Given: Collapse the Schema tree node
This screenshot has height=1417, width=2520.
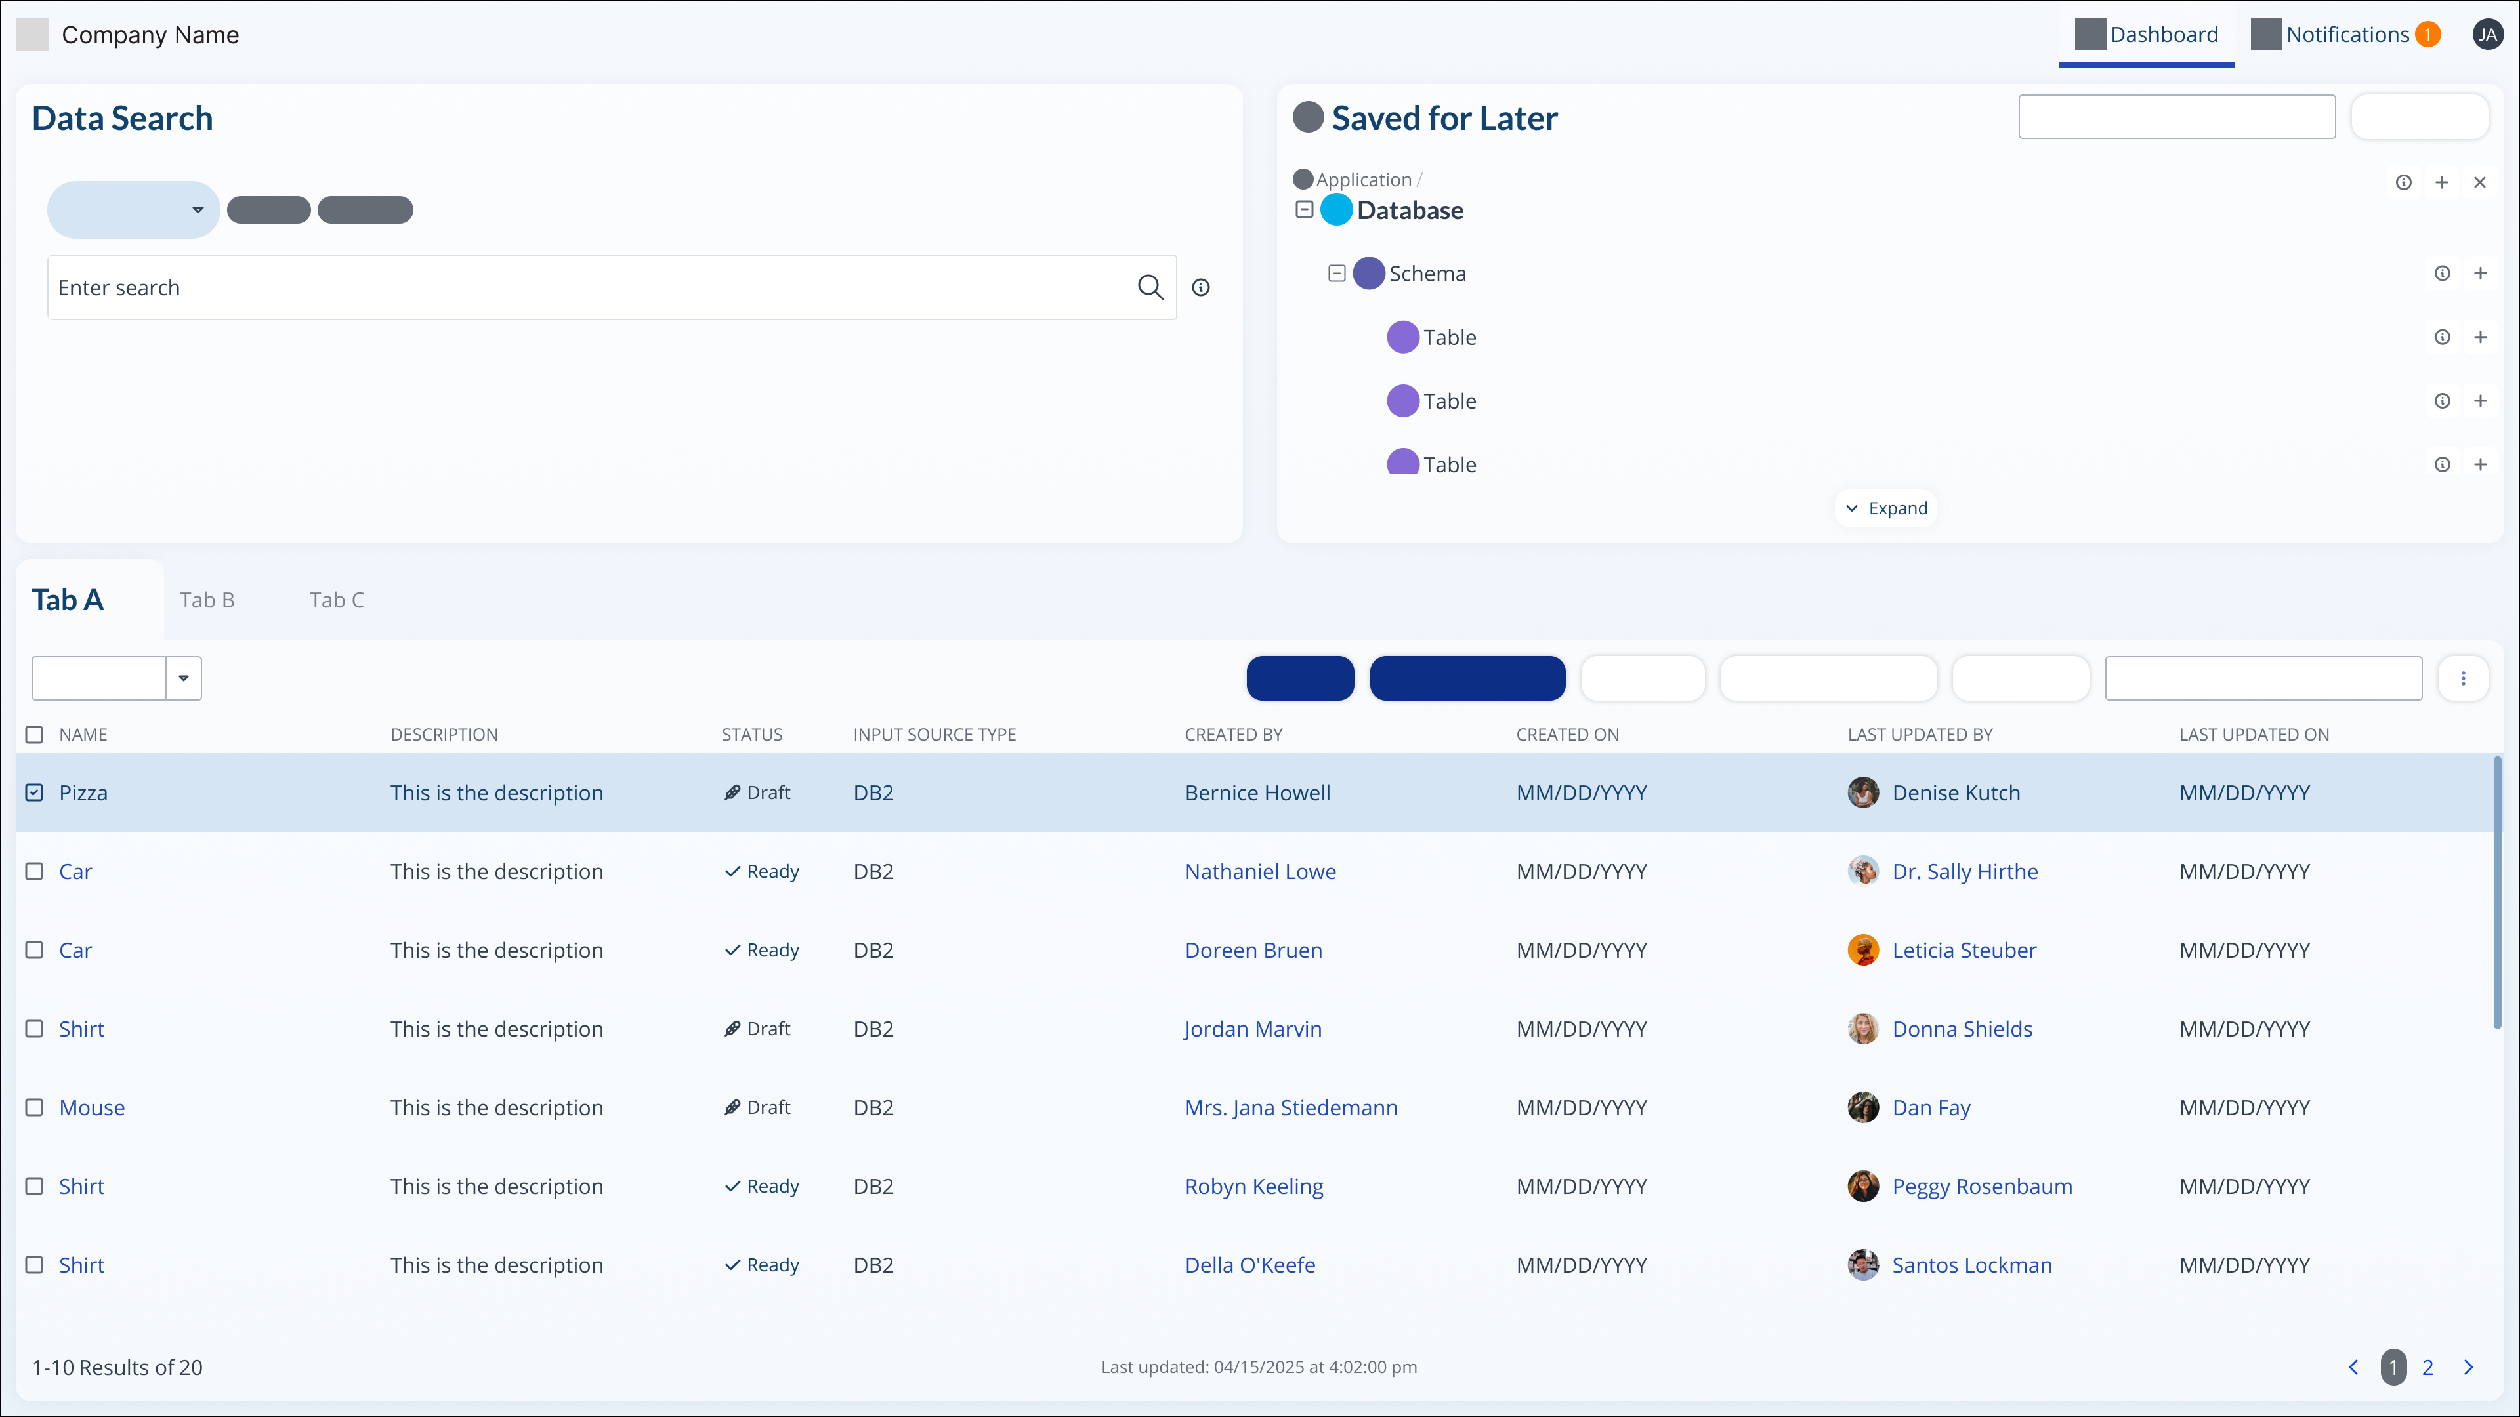Looking at the screenshot, I should [1337, 273].
